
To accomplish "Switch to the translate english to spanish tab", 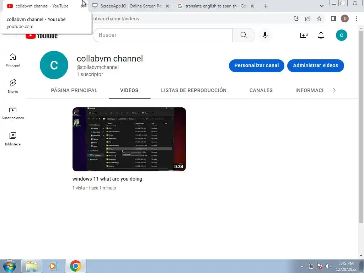I will (215, 6).
